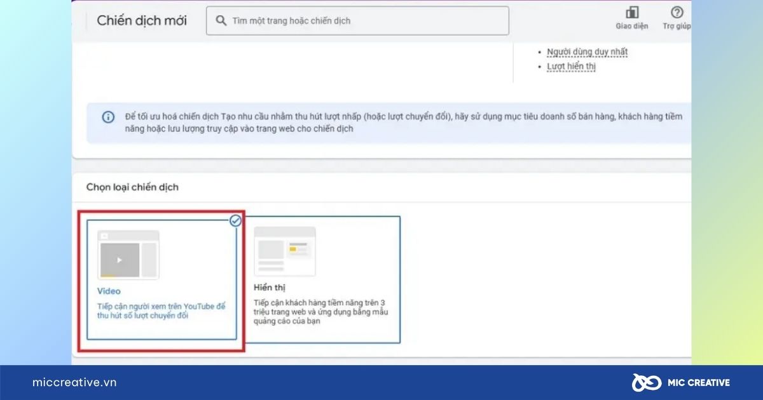Open the "Lượt hiển thị" link

point(571,66)
